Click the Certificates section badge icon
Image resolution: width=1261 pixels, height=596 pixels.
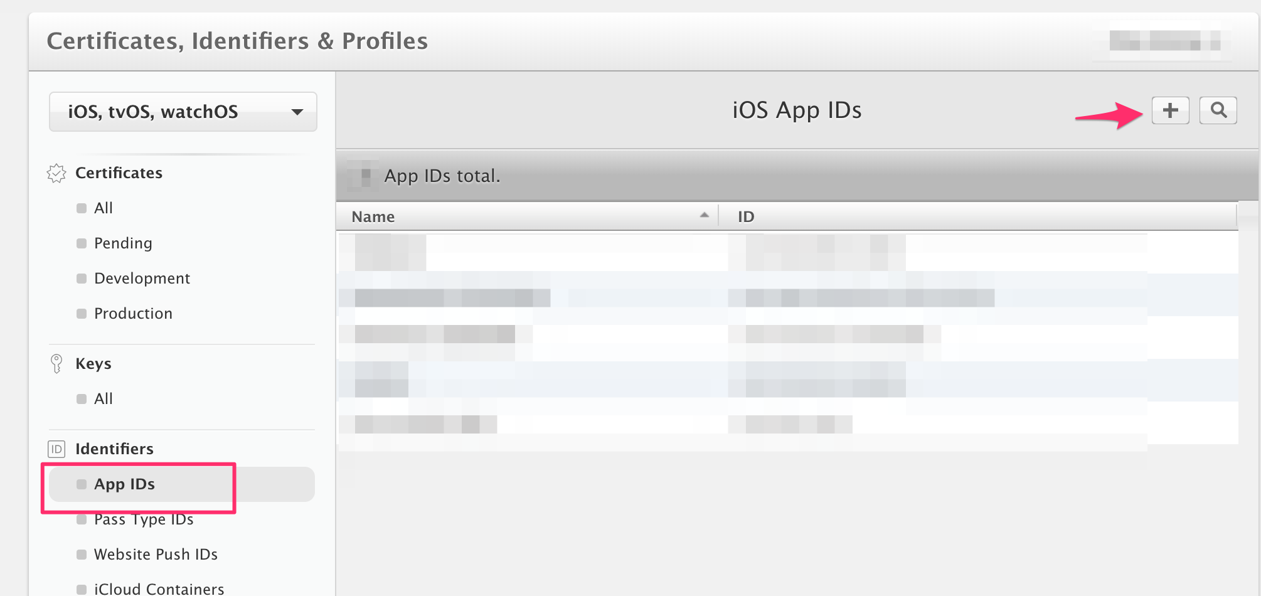(56, 173)
